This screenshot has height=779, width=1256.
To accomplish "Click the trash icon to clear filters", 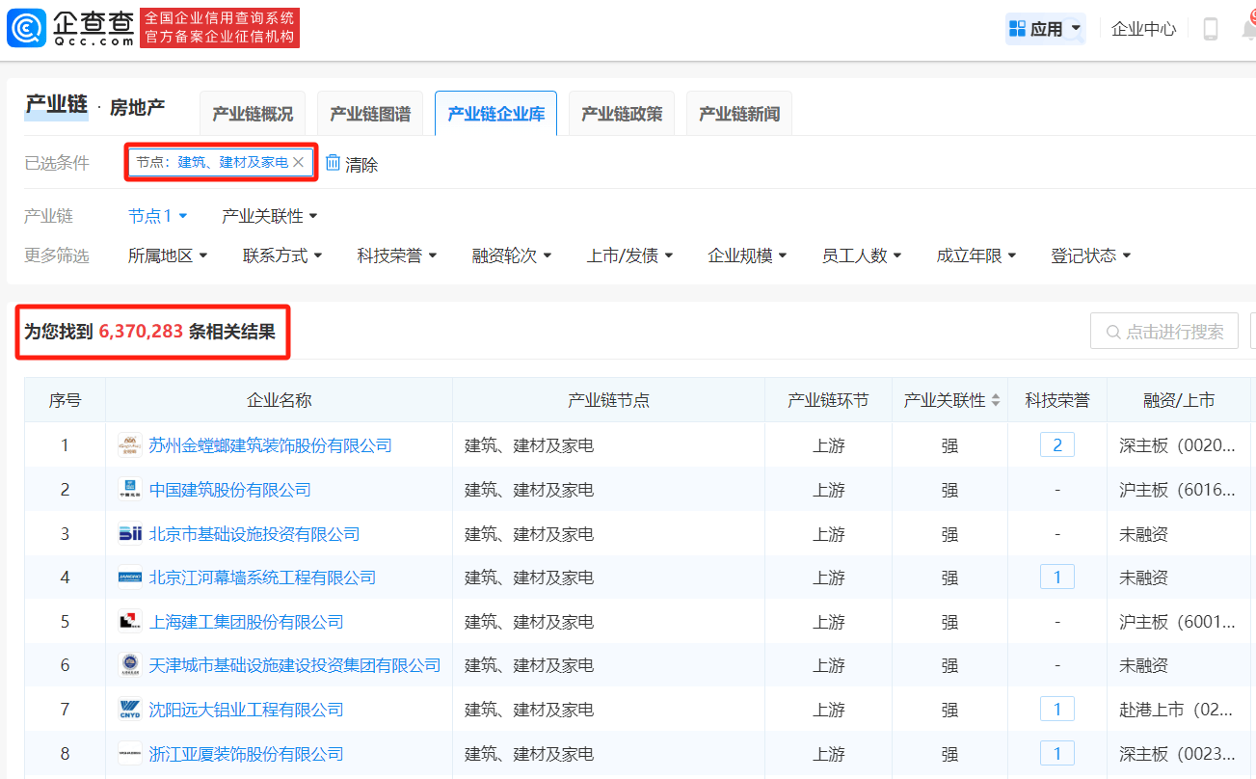I will point(333,163).
